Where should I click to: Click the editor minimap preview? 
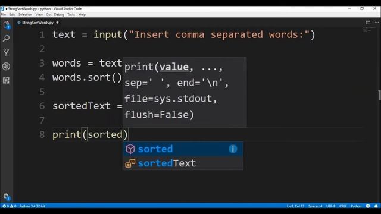[368, 30]
